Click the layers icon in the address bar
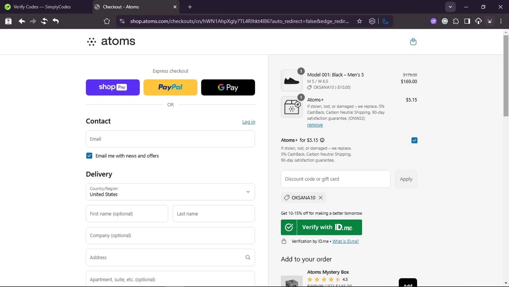 (x=372, y=21)
